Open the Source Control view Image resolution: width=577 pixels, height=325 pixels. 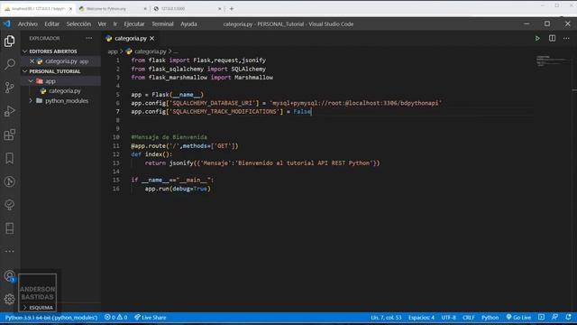coord(10,88)
